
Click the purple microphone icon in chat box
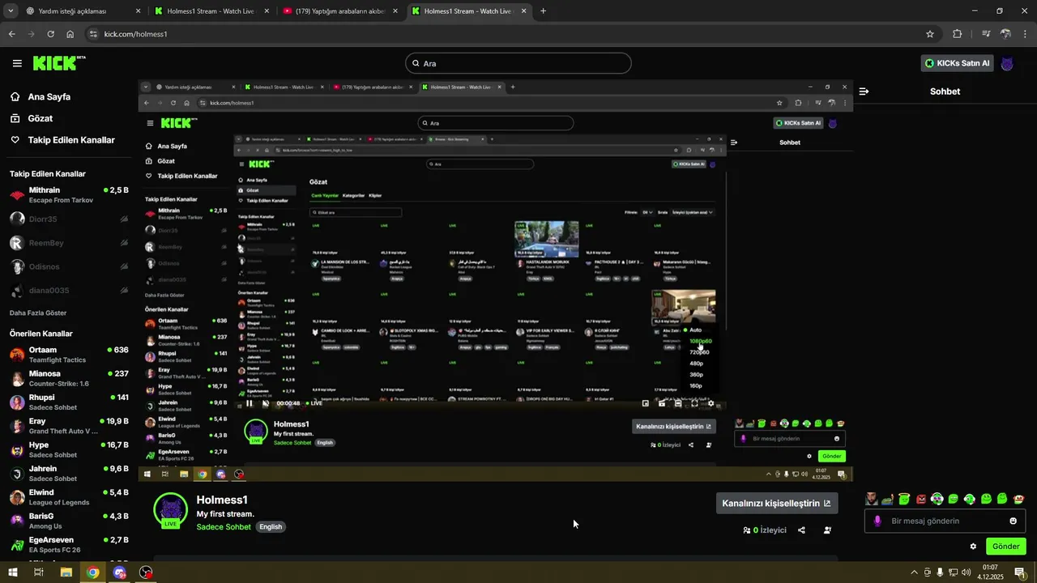coord(877,521)
